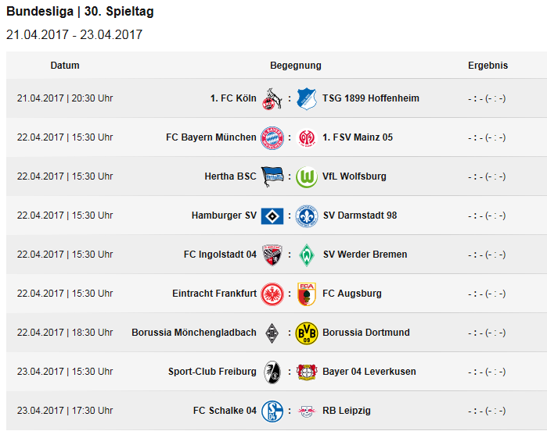The height and width of the screenshot is (431, 547).
Task: Select the Sport-Club Freiburg team name
Action: pos(212,372)
